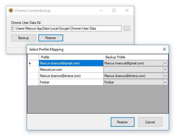Click the row header of marcus@ehana.com row

[x=33, y=76]
